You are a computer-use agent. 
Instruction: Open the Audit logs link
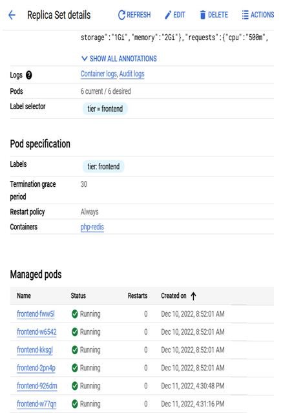[x=132, y=74]
